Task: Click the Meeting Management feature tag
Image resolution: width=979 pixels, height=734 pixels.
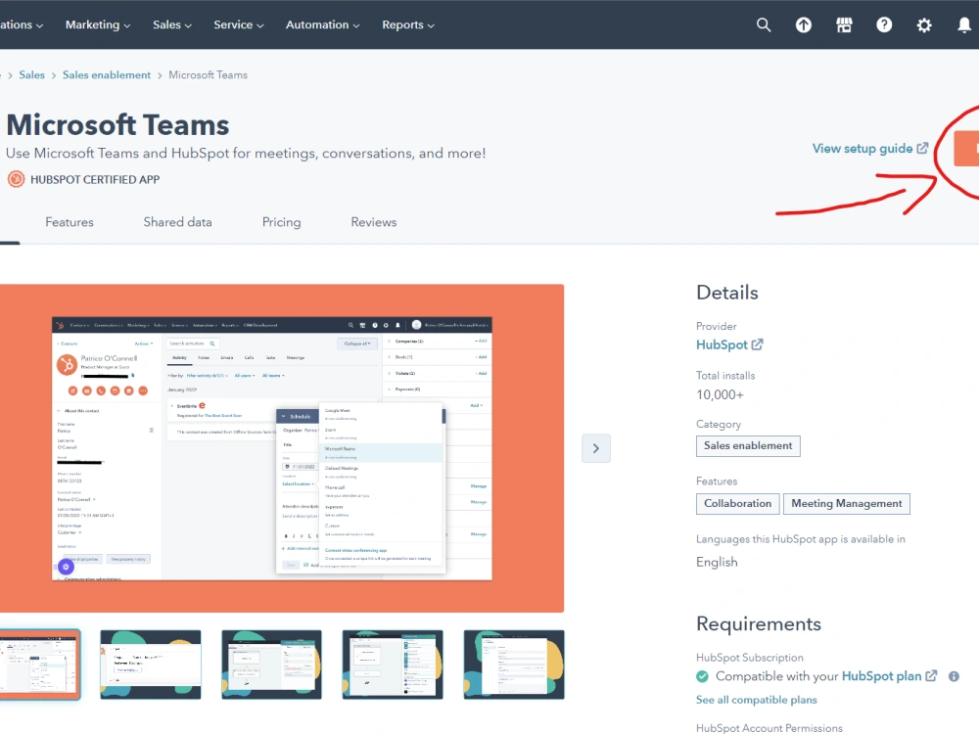Action: click(x=847, y=504)
